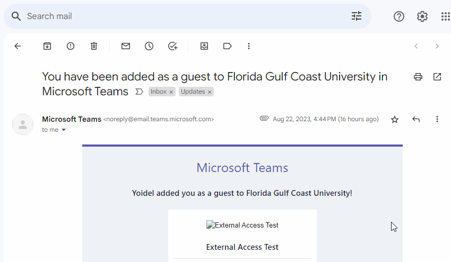Report this email as spam

[x=71, y=46]
